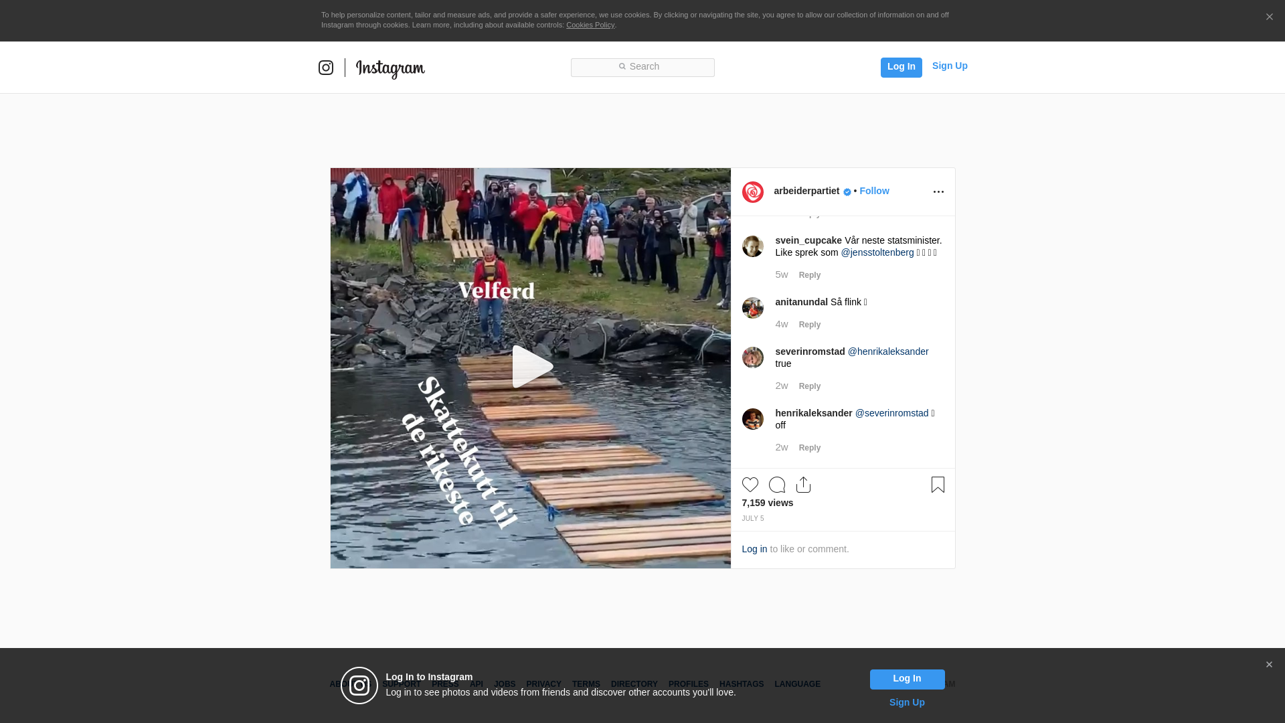Open severinromstad username link
Image resolution: width=1285 pixels, height=723 pixels.
(810, 351)
